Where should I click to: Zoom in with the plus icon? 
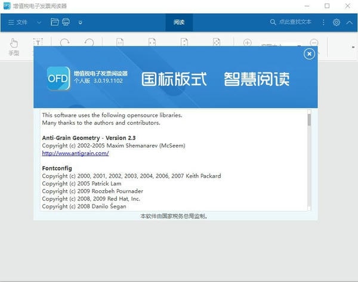pos(248,43)
